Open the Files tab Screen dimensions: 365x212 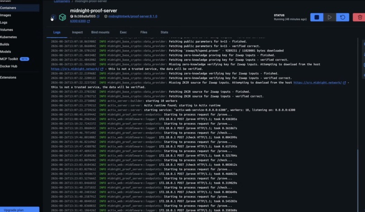[144, 32]
